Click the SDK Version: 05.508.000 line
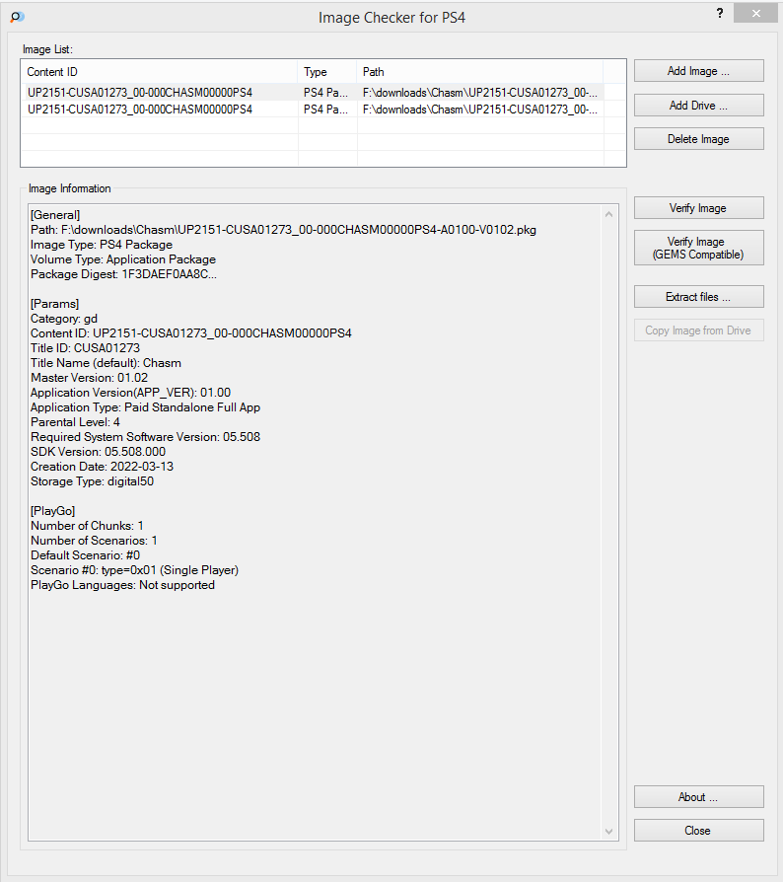 pyautogui.click(x=99, y=452)
